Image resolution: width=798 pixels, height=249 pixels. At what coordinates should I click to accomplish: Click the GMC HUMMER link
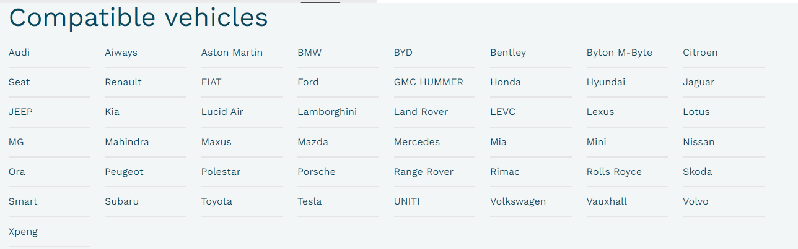428,82
